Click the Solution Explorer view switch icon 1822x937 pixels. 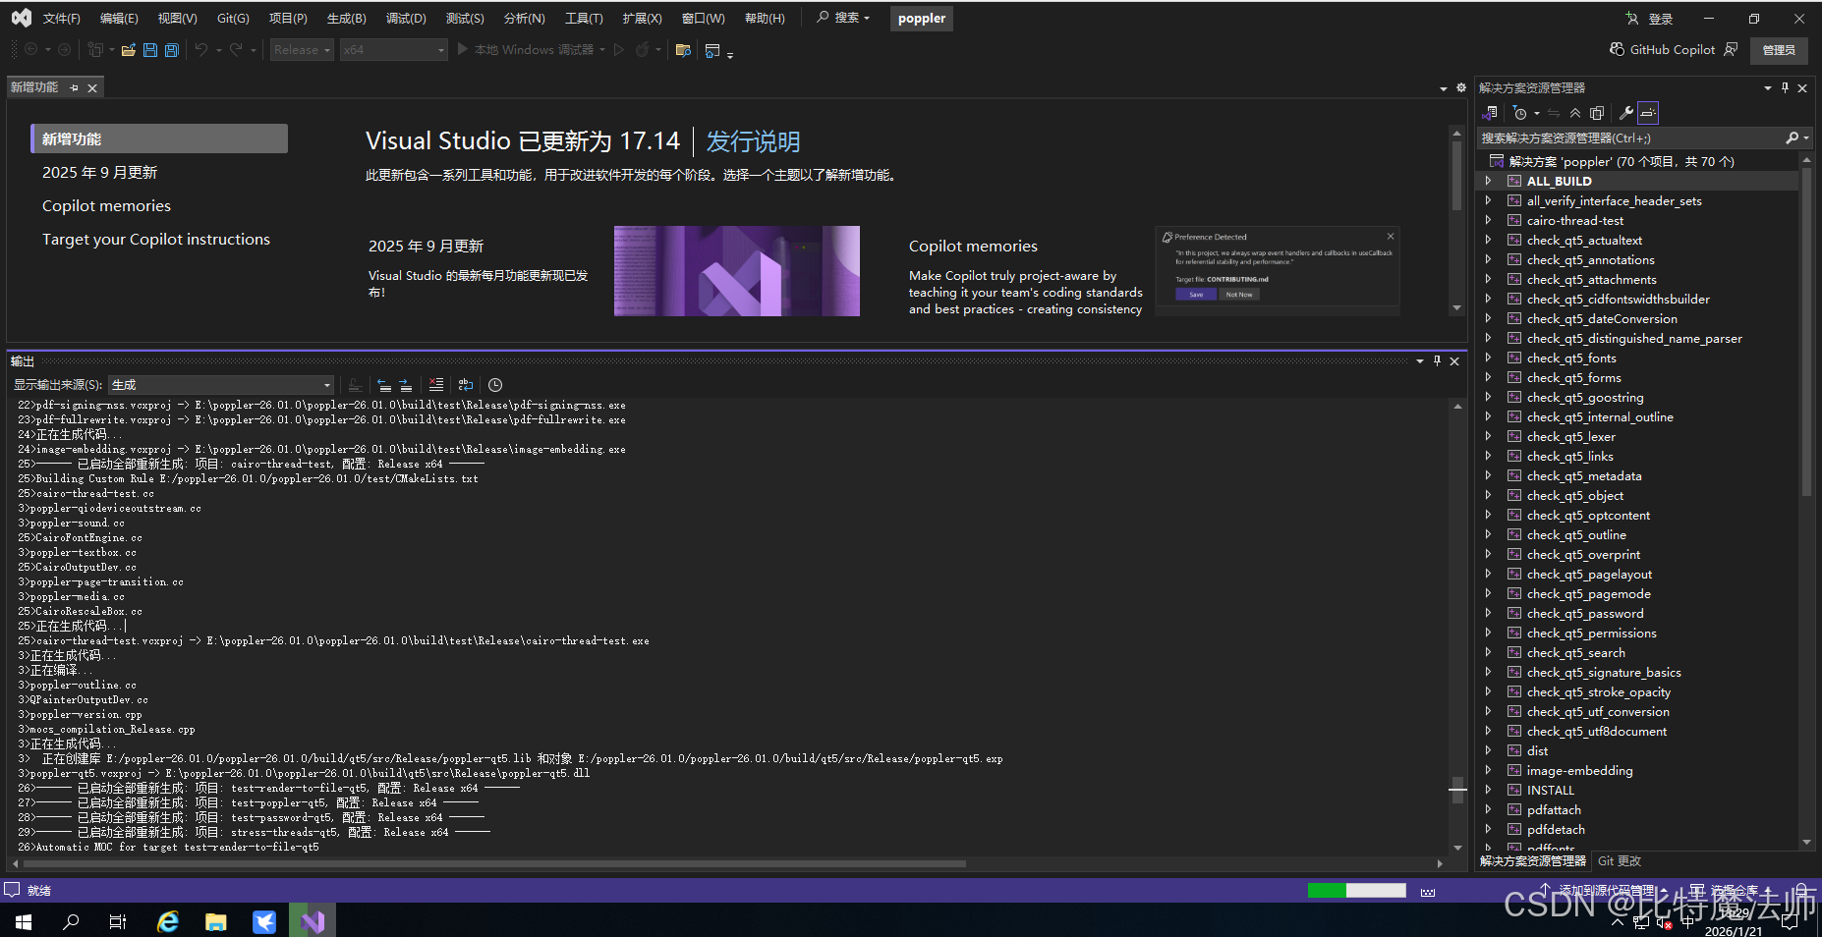(x=1490, y=113)
